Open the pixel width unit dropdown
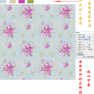Viewport: 94px width, 94px height. point(91,37)
